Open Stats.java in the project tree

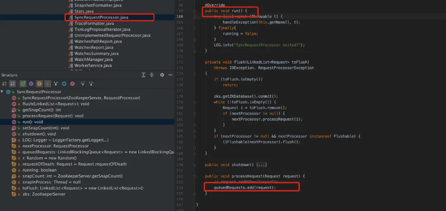coord(84,12)
